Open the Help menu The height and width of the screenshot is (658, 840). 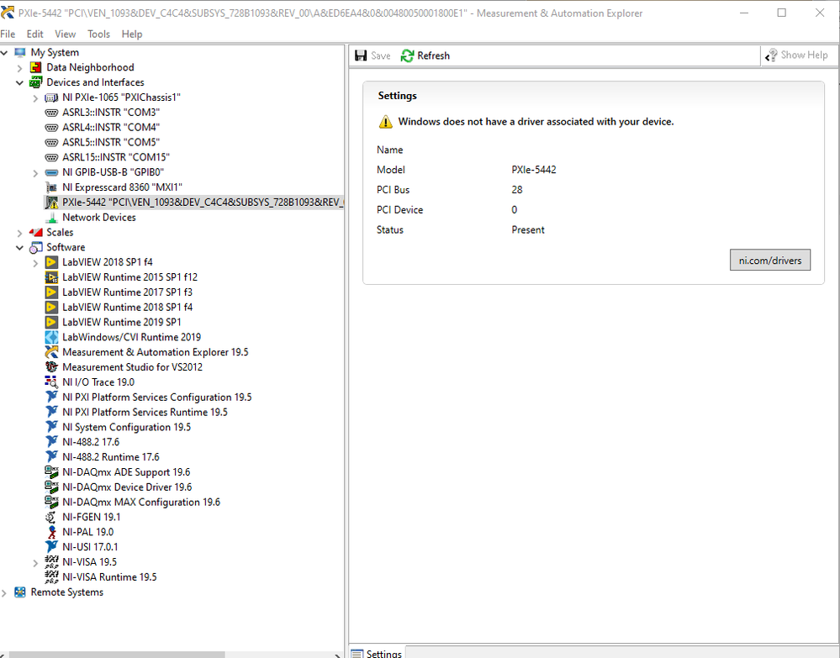(132, 34)
